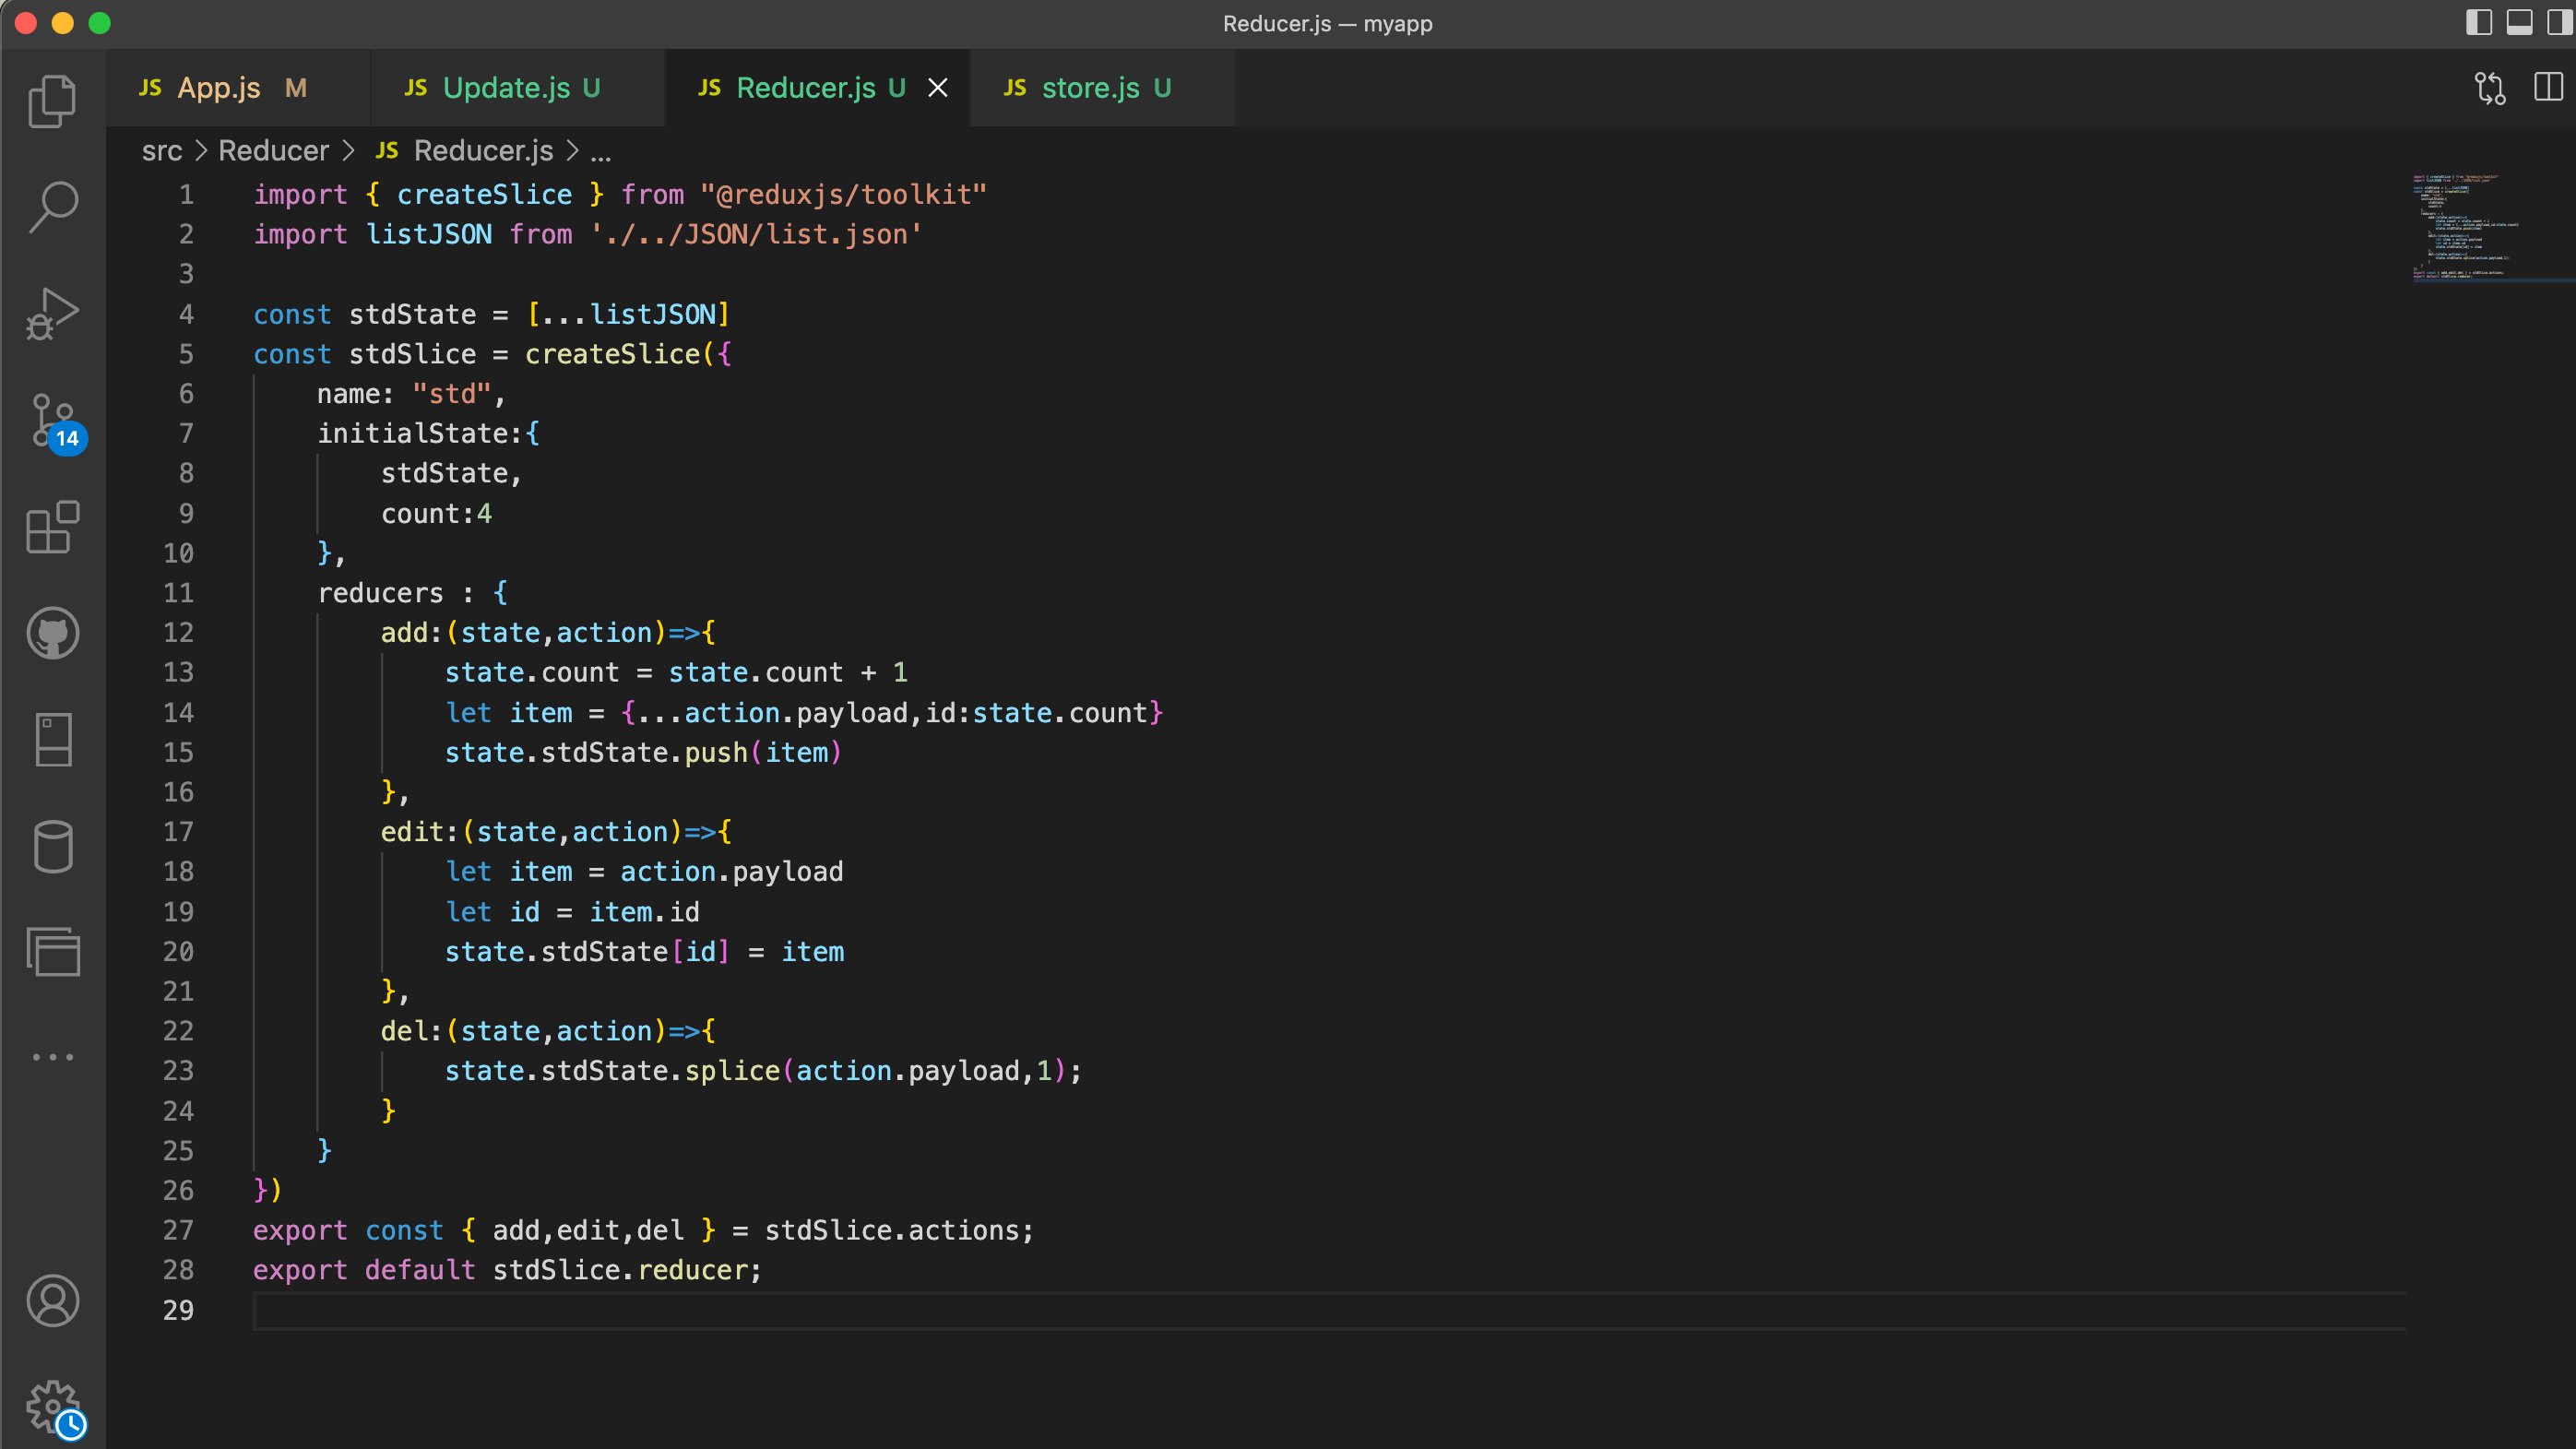Click the "reducers" key on line 11

(380, 593)
